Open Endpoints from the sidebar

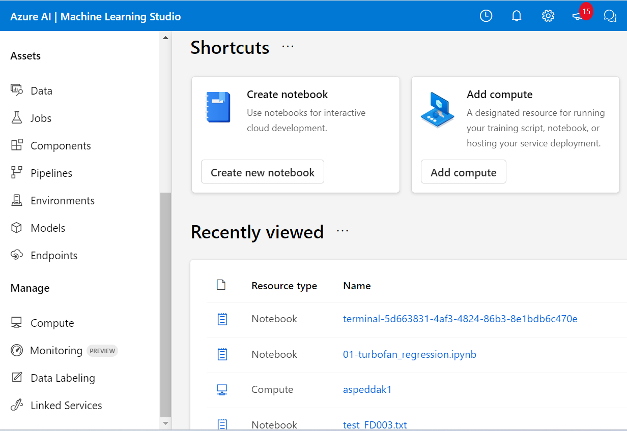[54, 255]
